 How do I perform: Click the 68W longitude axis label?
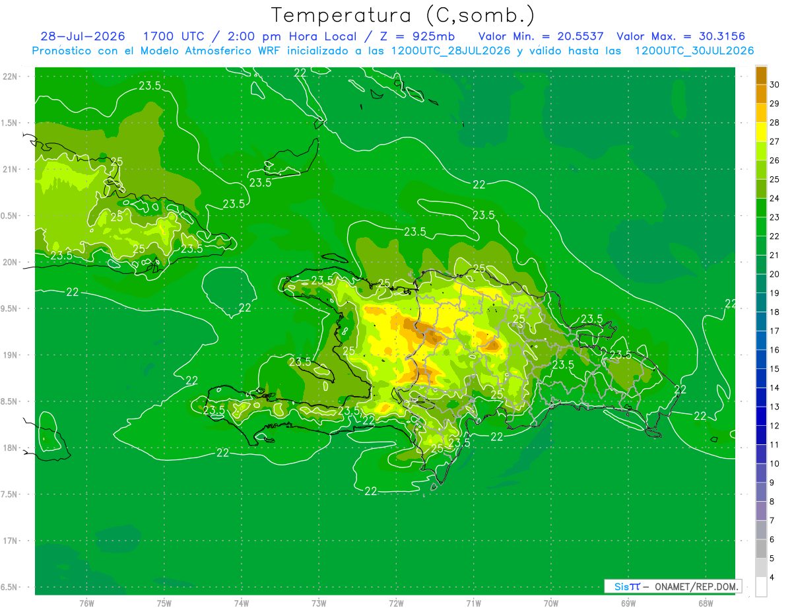tap(705, 603)
